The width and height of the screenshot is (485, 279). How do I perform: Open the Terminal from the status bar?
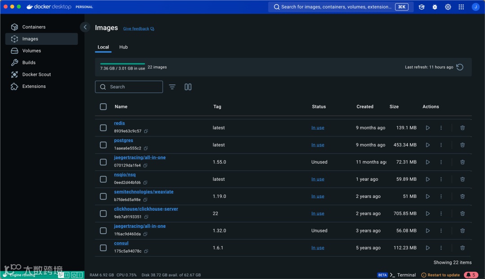pos(403,275)
